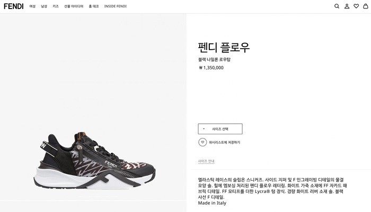Go to 홈 데코 section
Viewport: 371px width, 212px height.
coord(94,6)
